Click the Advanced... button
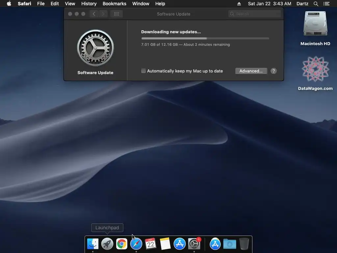Screen dimensions: 337x253 coord(251,71)
